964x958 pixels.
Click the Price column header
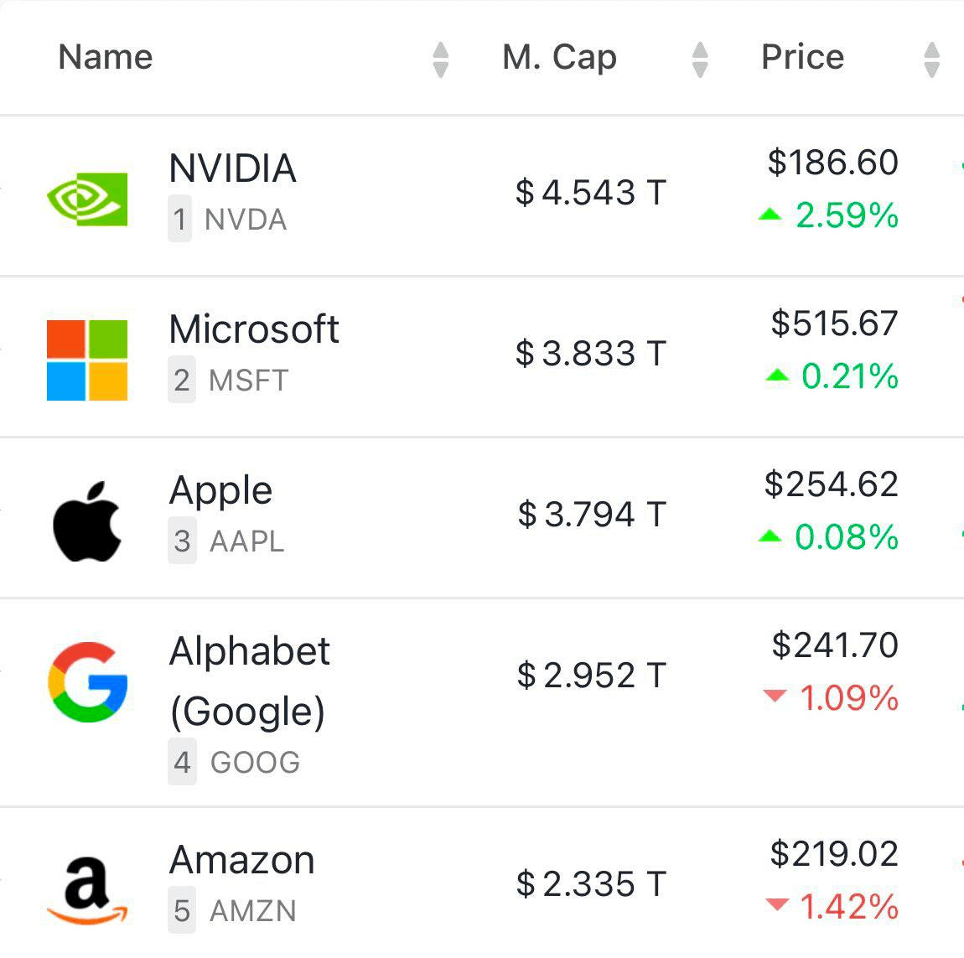802,57
